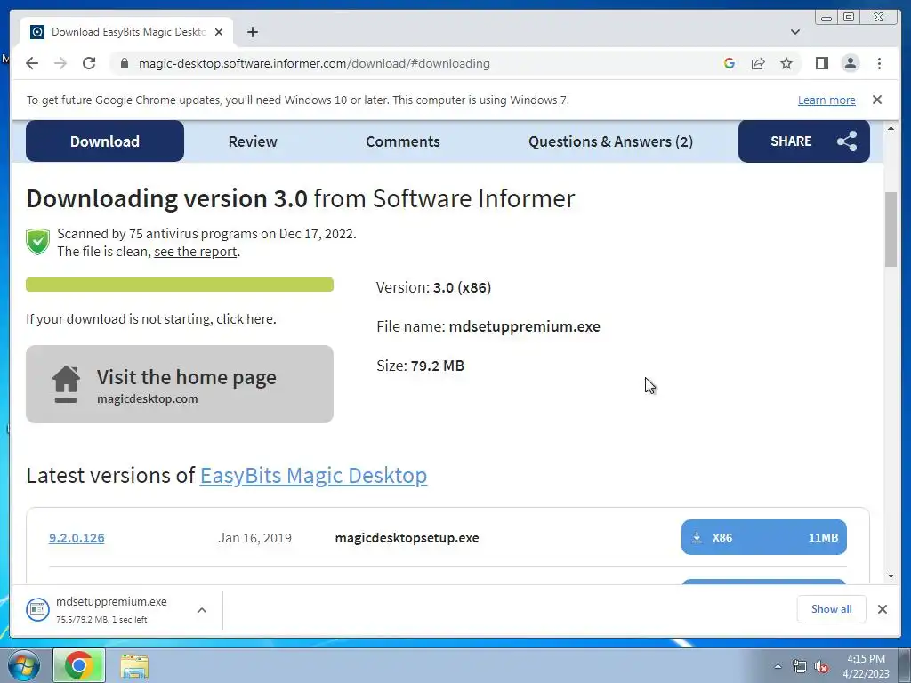Click the green download progress bar
Viewport: 911px width, 683px height.
(180, 285)
